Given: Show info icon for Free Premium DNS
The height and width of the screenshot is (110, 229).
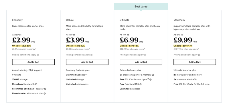Looking at the screenshot, I should (141, 84).
